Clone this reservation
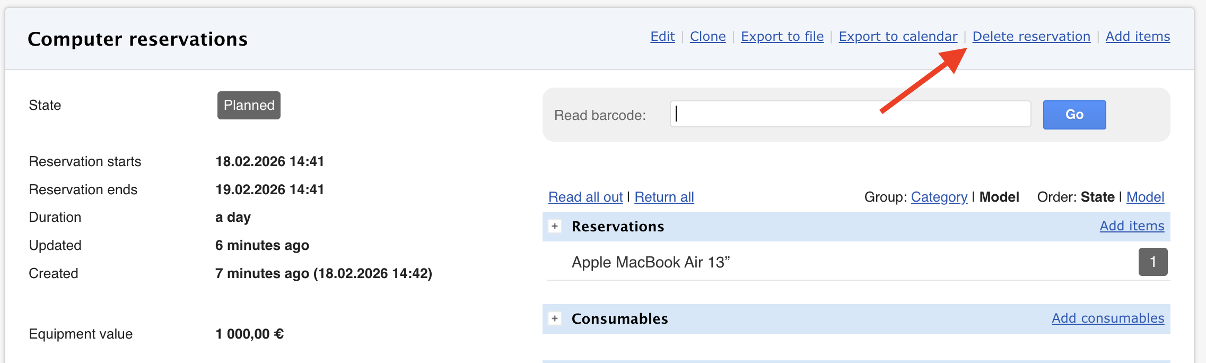1206x363 pixels. tap(707, 37)
